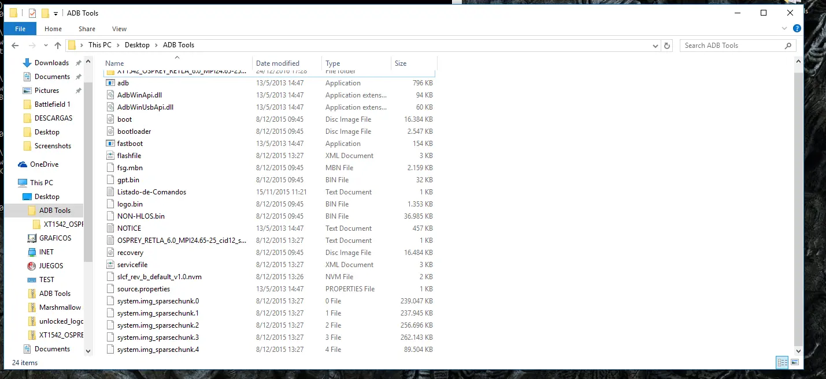Click the adb application icon

111,83
